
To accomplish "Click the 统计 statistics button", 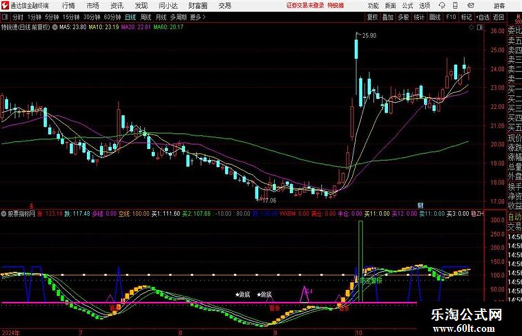I will [x=419, y=17].
